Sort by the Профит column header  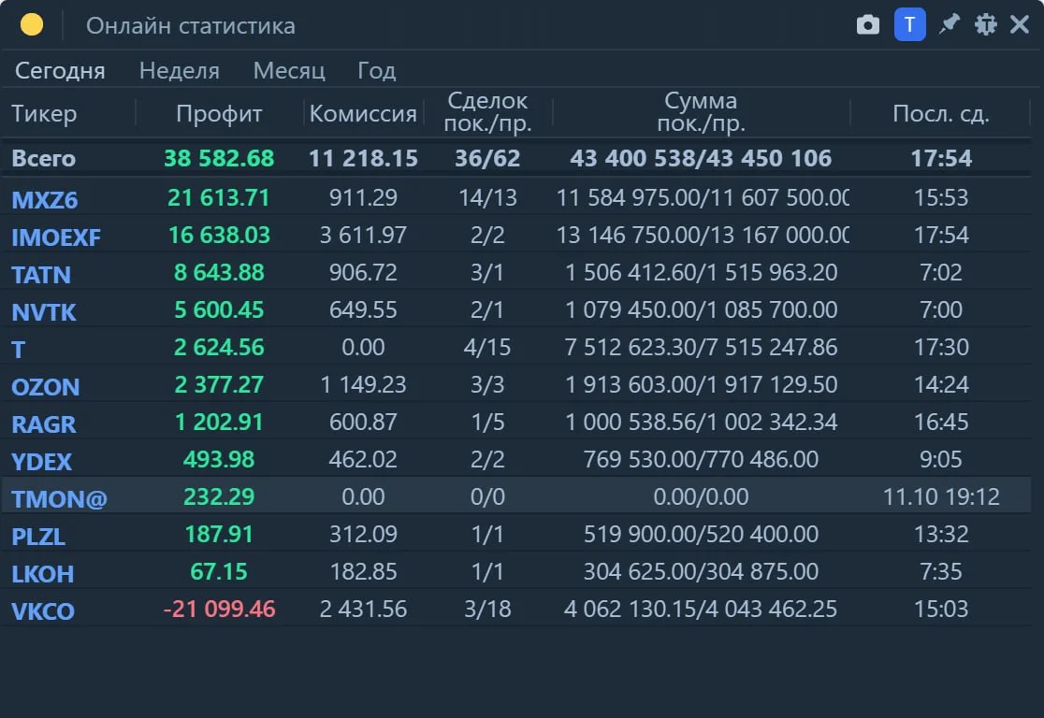pos(219,113)
